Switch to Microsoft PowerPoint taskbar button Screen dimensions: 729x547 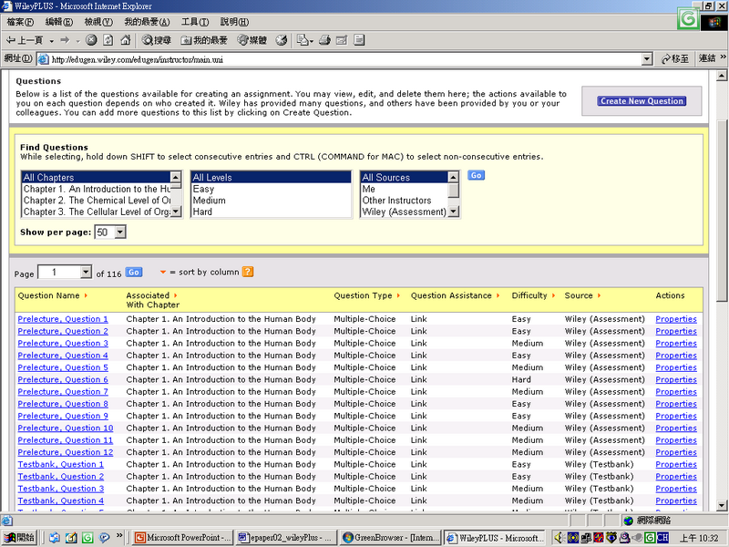tap(181, 538)
